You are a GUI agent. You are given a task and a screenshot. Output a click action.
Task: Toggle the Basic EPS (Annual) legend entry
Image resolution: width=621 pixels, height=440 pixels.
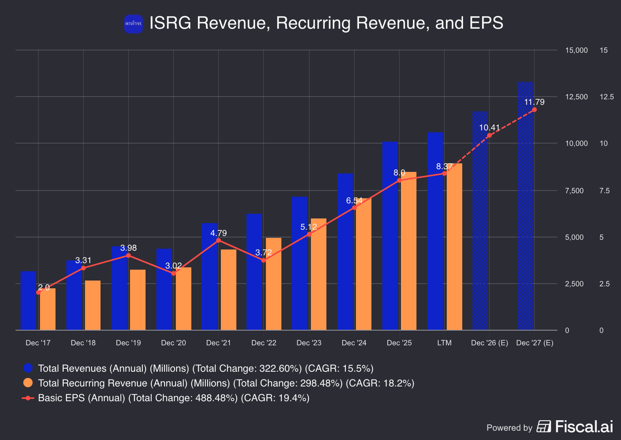(166, 398)
